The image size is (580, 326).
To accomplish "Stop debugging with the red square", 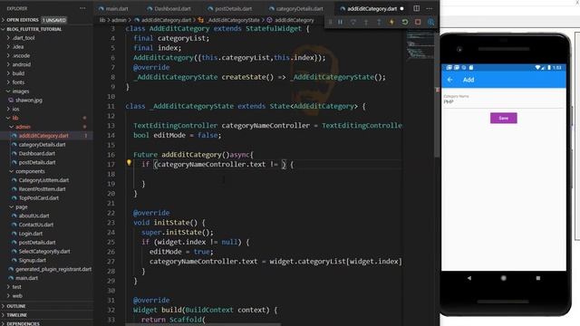I will pos(418,22).
